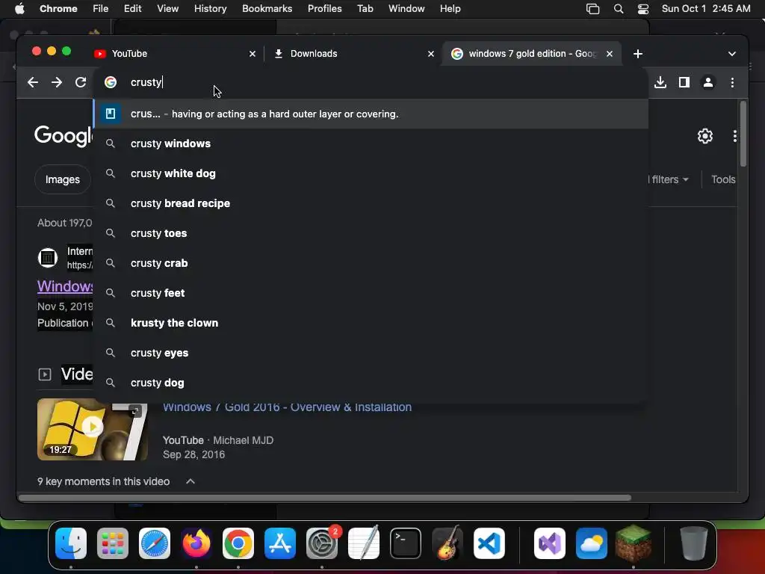Select the crusty definition suggestion
Viewport: 765px width, 574px height.
point(371,114)
